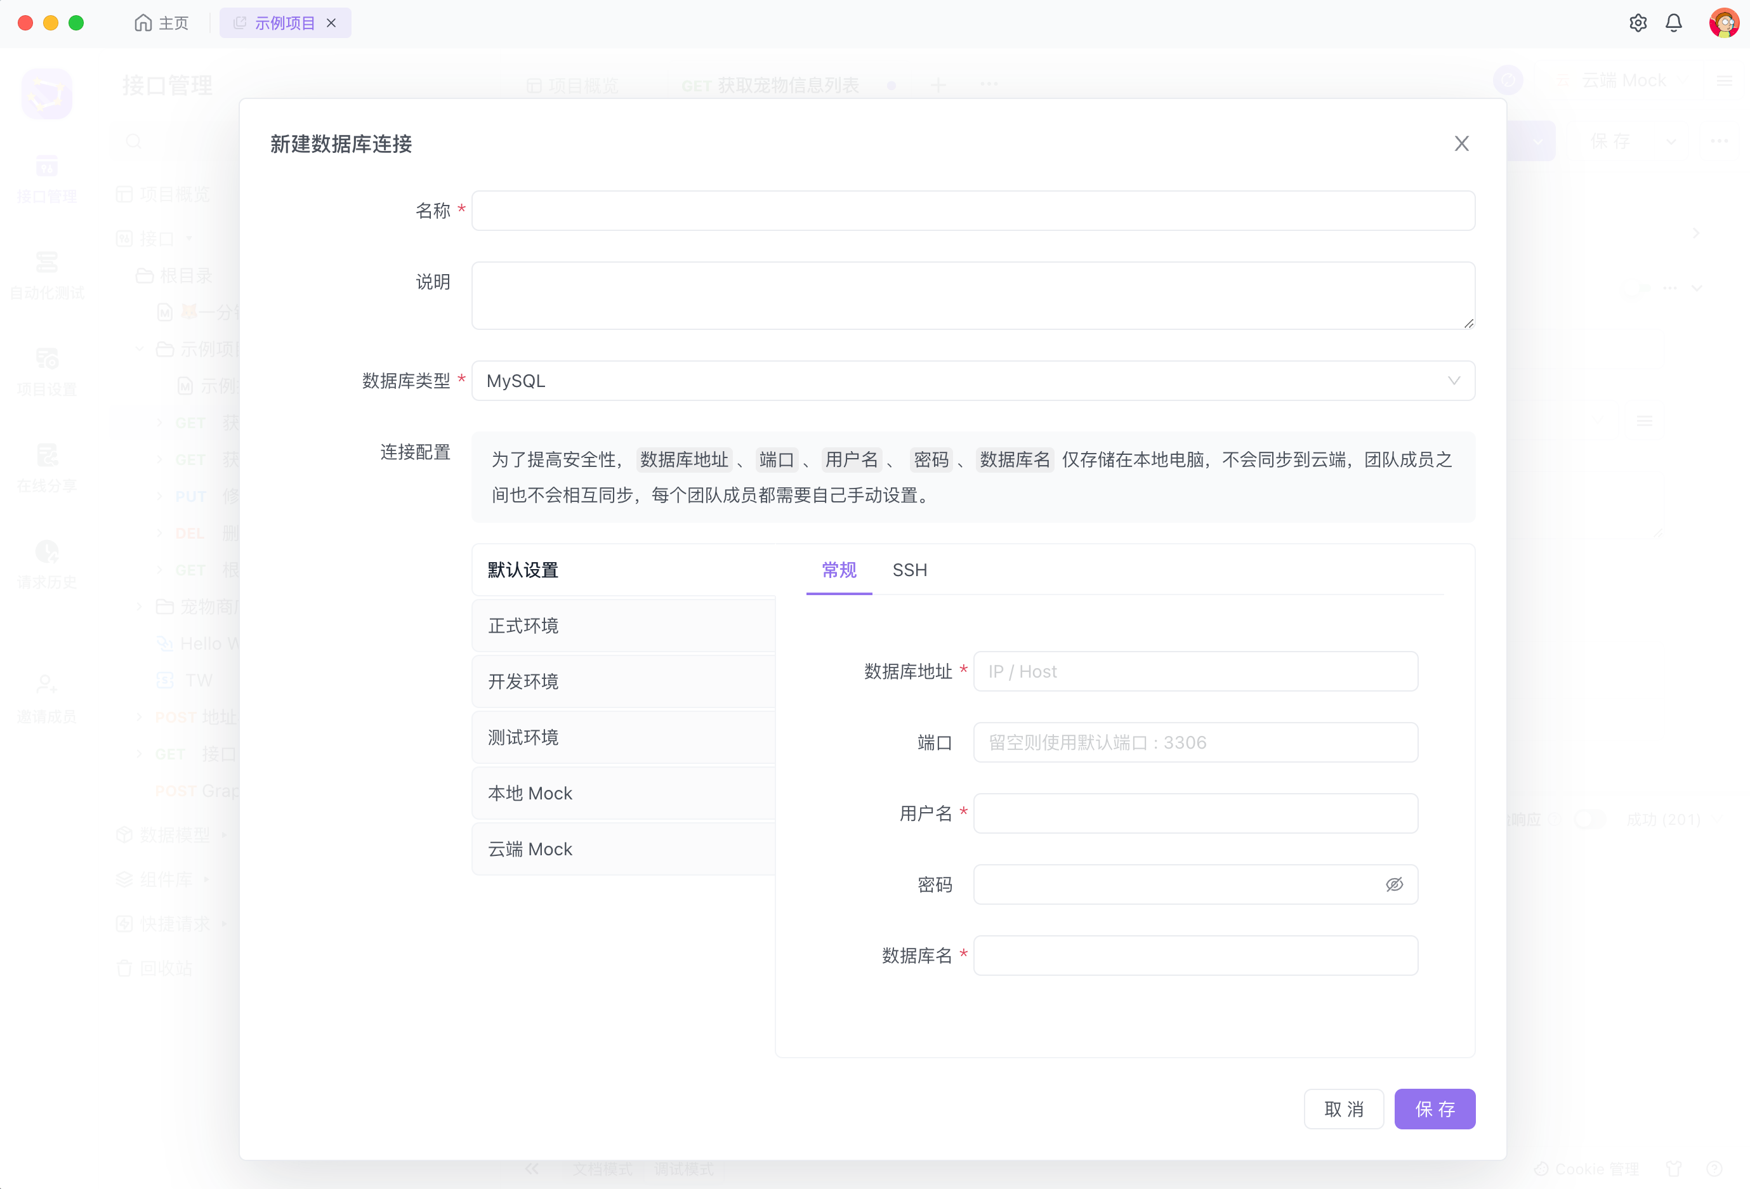Open 在线分享 in the left sidebar
Viewport: 1750px width, 1189px height.
point(47,469)
